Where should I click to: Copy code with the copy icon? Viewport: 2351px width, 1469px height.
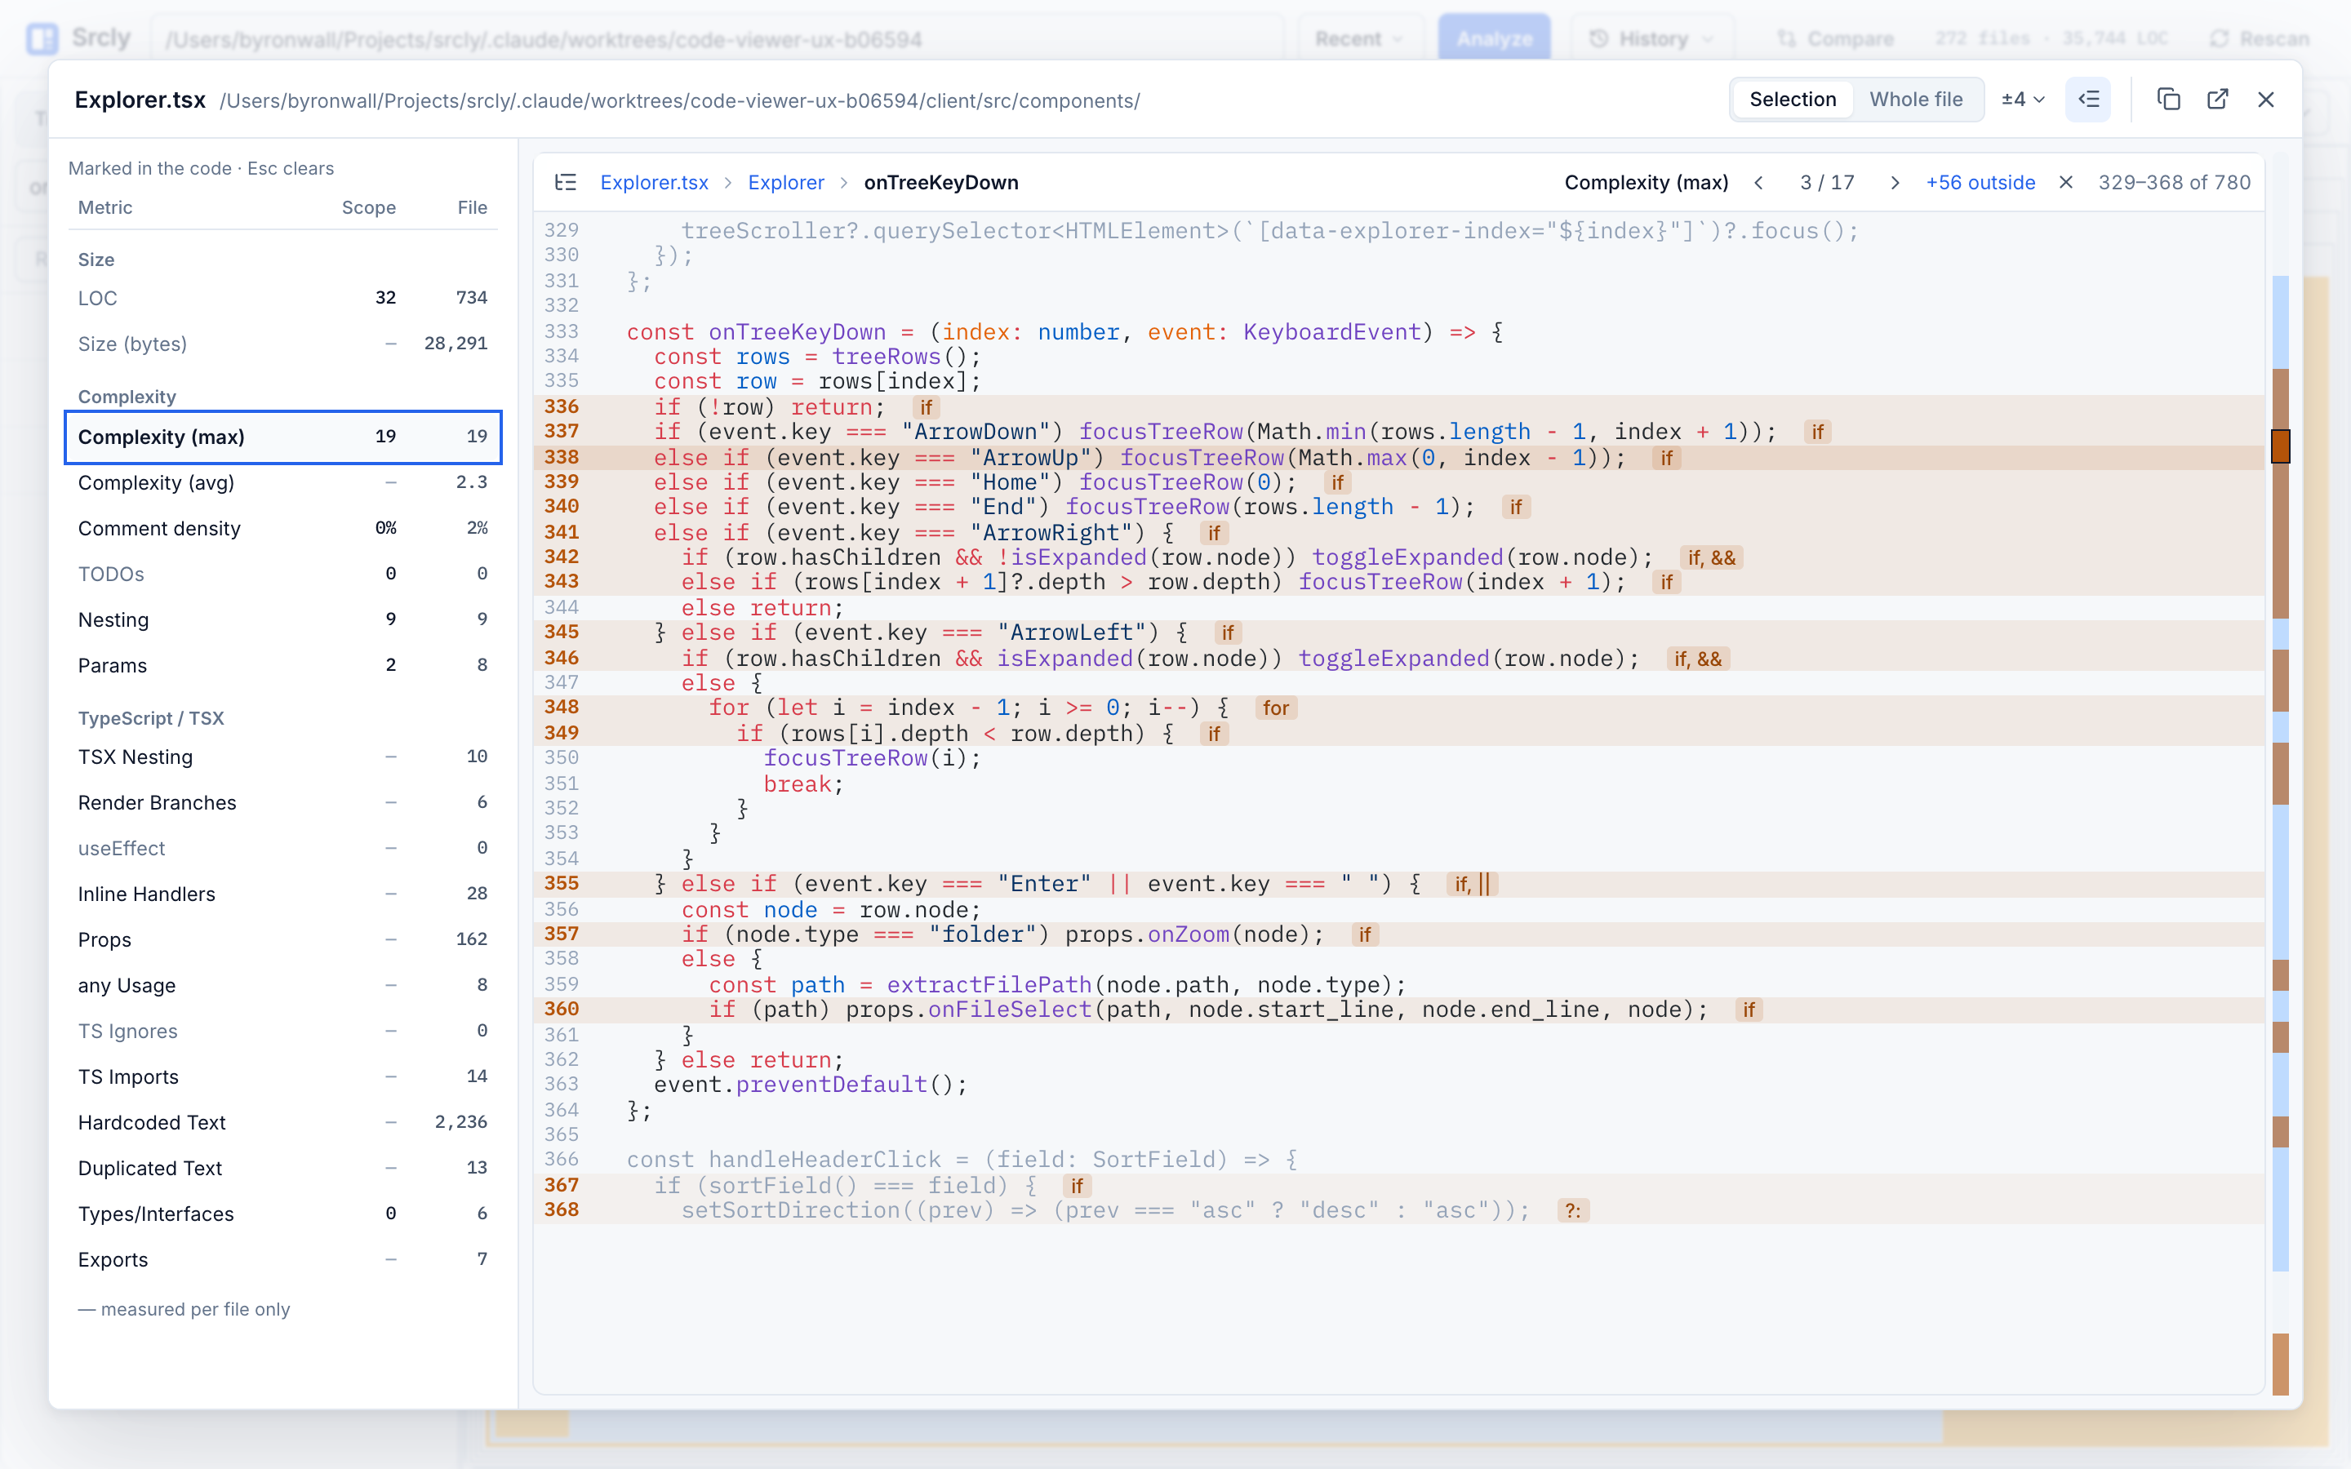2168,99
